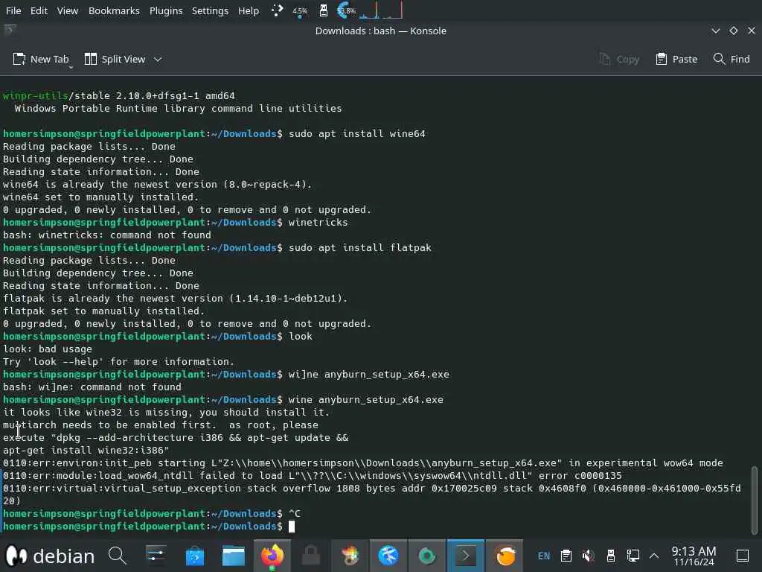Click 'Windows Portable Runtime library' description line
The width and height of the screenshot is (762, 572).
pyautogui.click(x=178, y=109)
